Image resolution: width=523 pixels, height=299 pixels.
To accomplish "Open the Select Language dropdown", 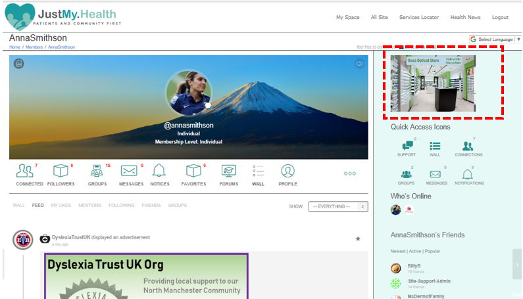I will pos(495,39).
